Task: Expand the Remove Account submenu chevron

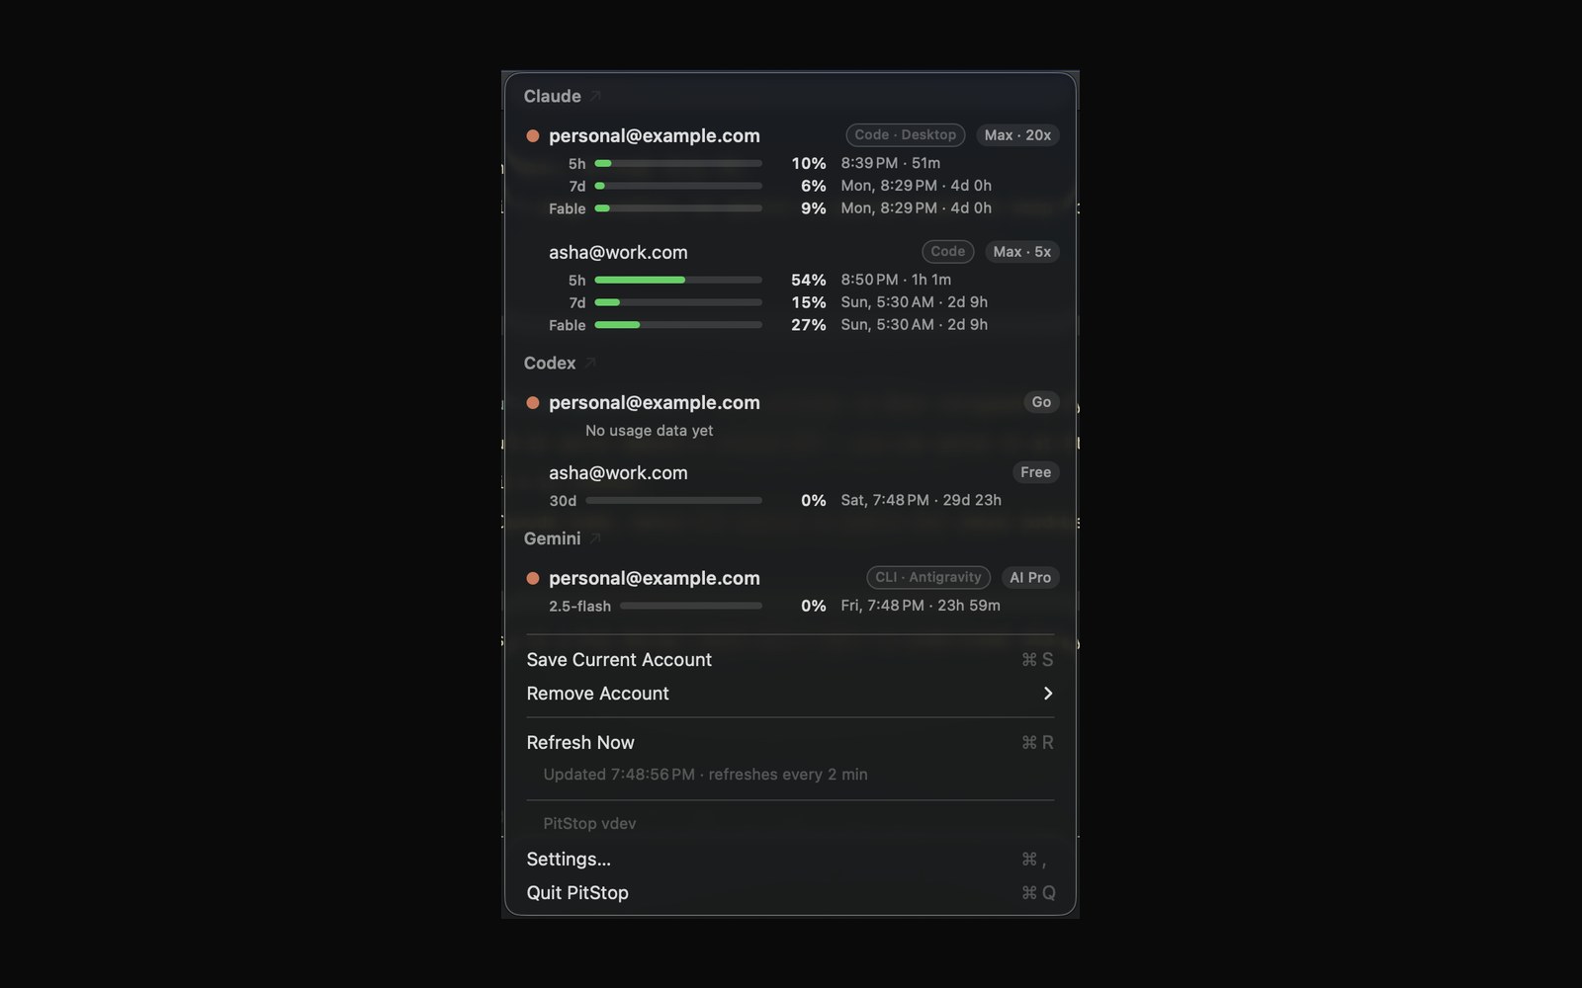Action: (x=1048, y=694)
